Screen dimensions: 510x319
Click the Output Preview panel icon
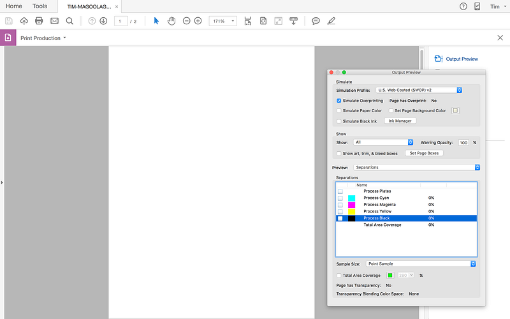tap(439, 59)
